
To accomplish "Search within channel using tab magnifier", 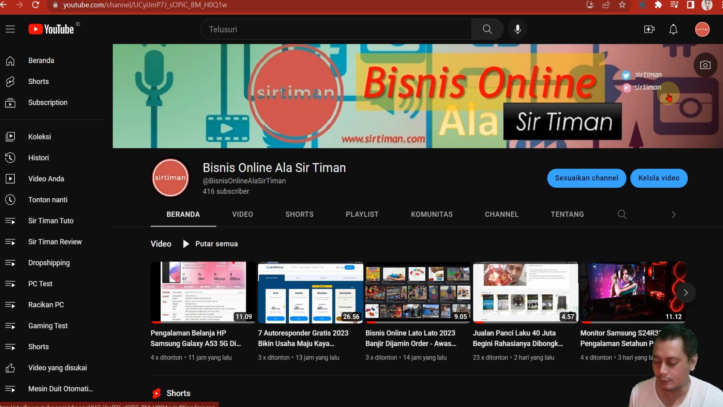I will [x=622, y=214].
